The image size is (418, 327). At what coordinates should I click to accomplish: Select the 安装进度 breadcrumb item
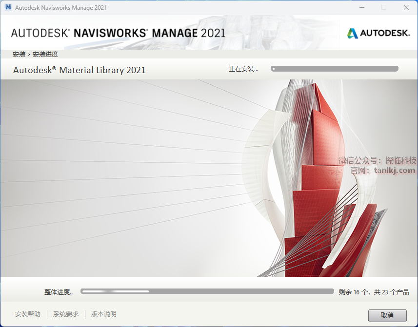(x=45, y=54)
